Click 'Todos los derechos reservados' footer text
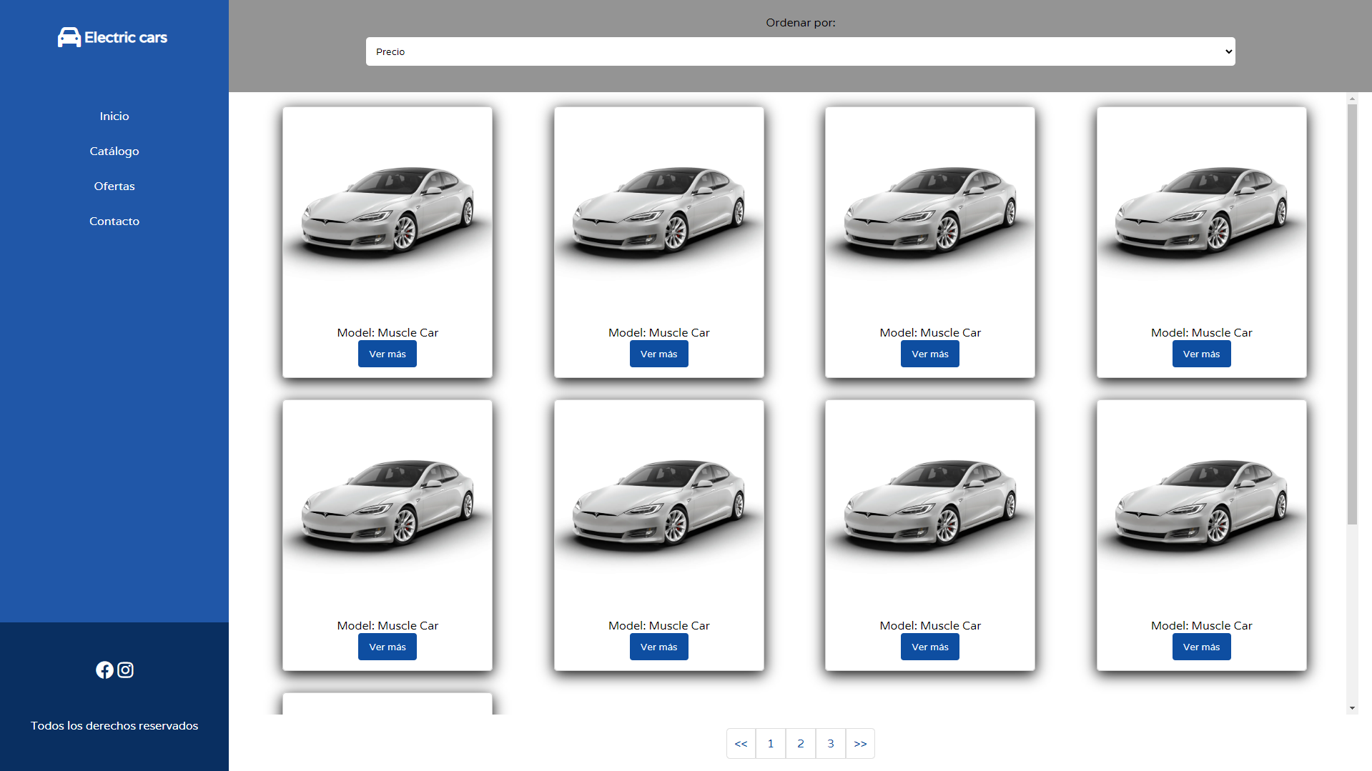This screenshot has width=1372, height=771. [x=114, y=725]
